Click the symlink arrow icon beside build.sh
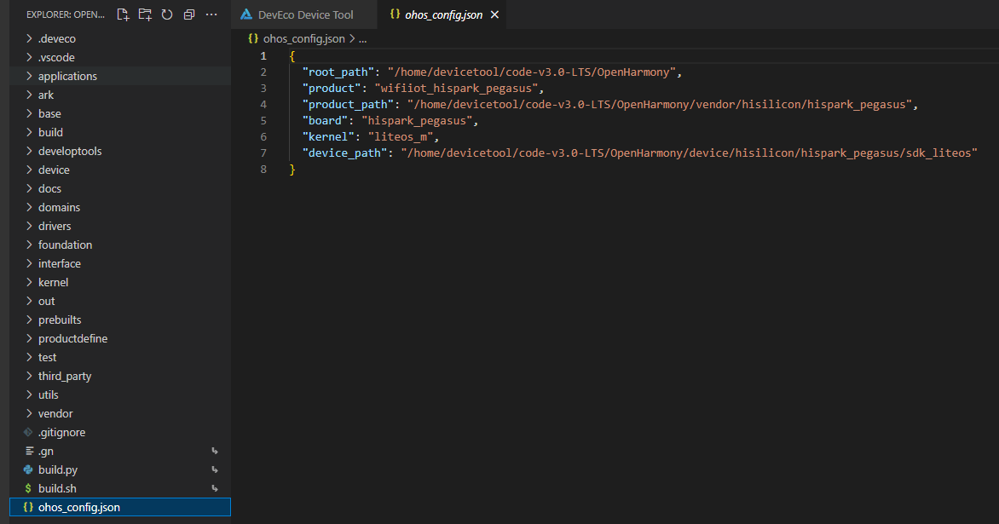This screenshot has height=524, width=999. tap(215, 489)
